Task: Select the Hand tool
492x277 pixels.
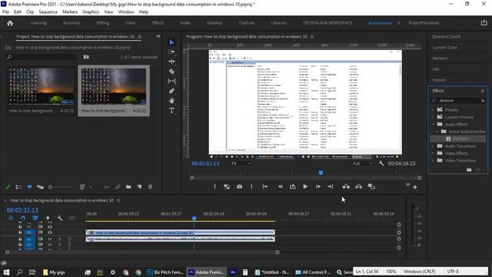Action: (x=171, y=101)
